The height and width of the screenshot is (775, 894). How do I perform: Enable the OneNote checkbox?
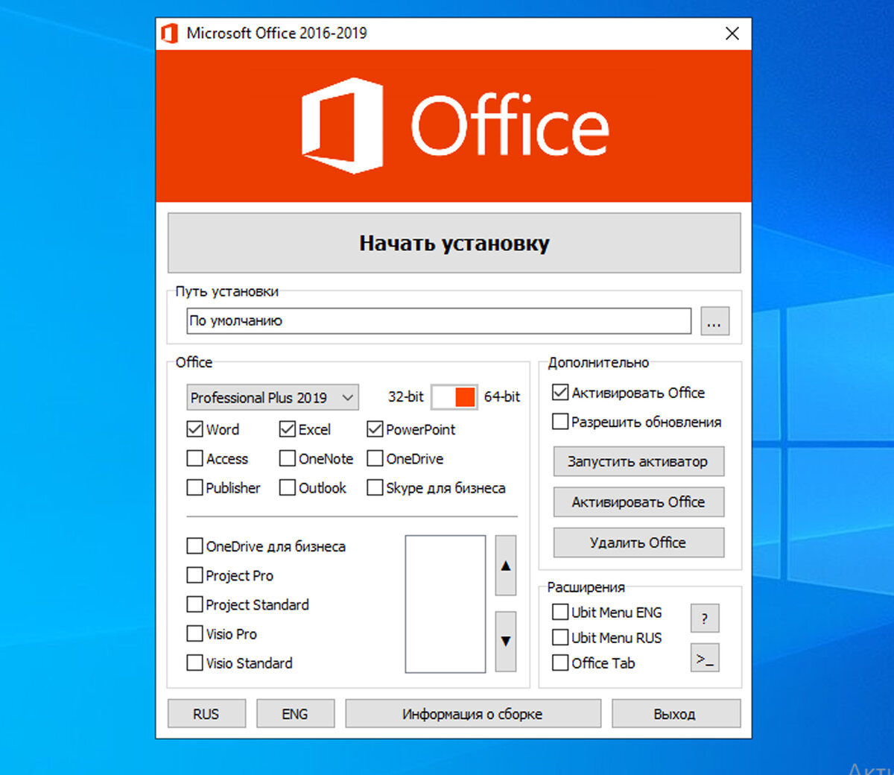(288, 458)
